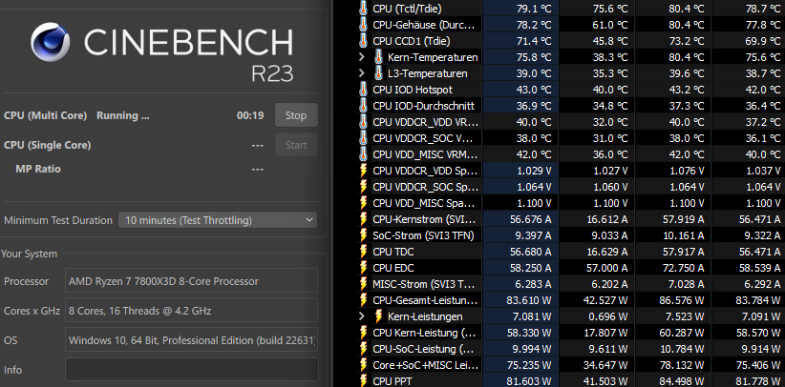The width and height of the screenshot is (785, 387).
Task: Click current value 83.610 W of CPU-Gesamt-Leistung
Action: (530, 300)
